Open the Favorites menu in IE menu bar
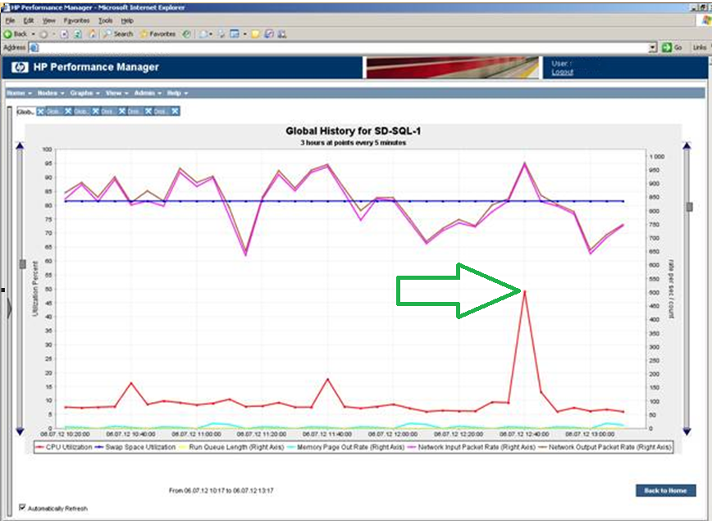Screen dimensions: 712x521 [76, 21]
